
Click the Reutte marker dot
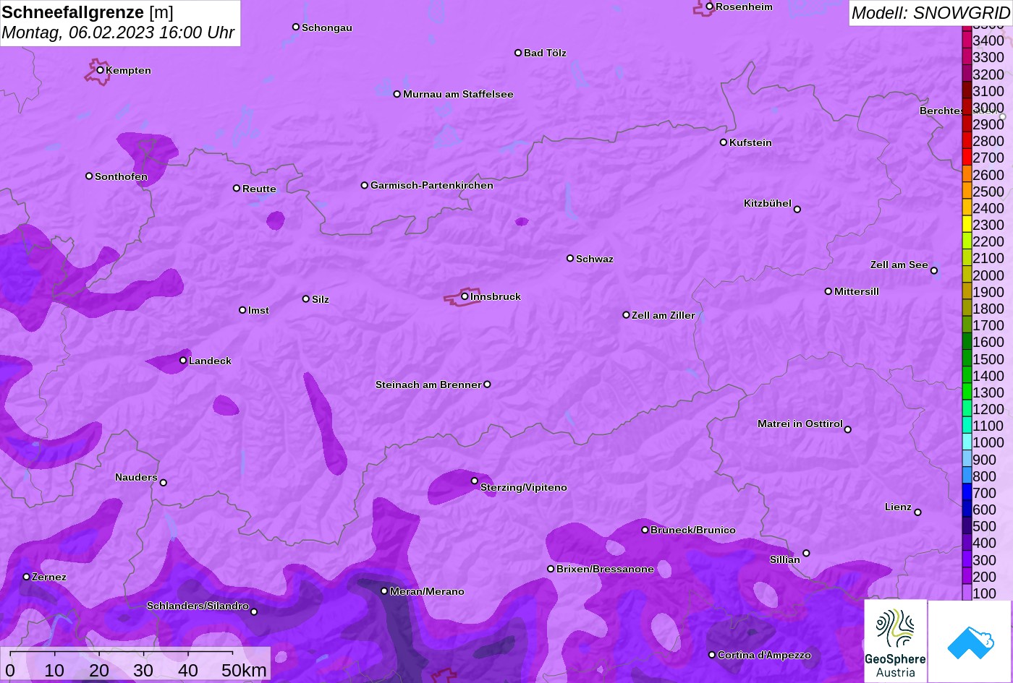(x=236, y=188)
